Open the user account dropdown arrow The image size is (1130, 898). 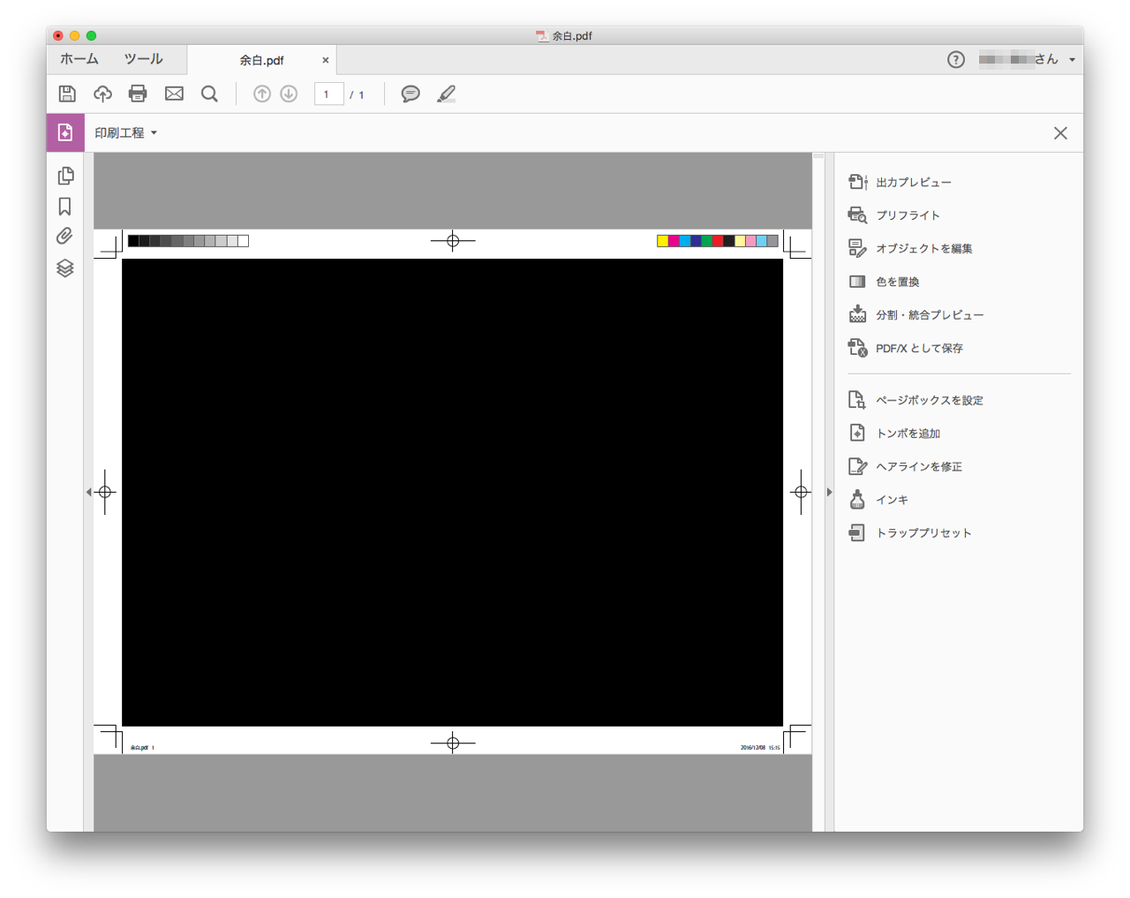point(1072,60)
